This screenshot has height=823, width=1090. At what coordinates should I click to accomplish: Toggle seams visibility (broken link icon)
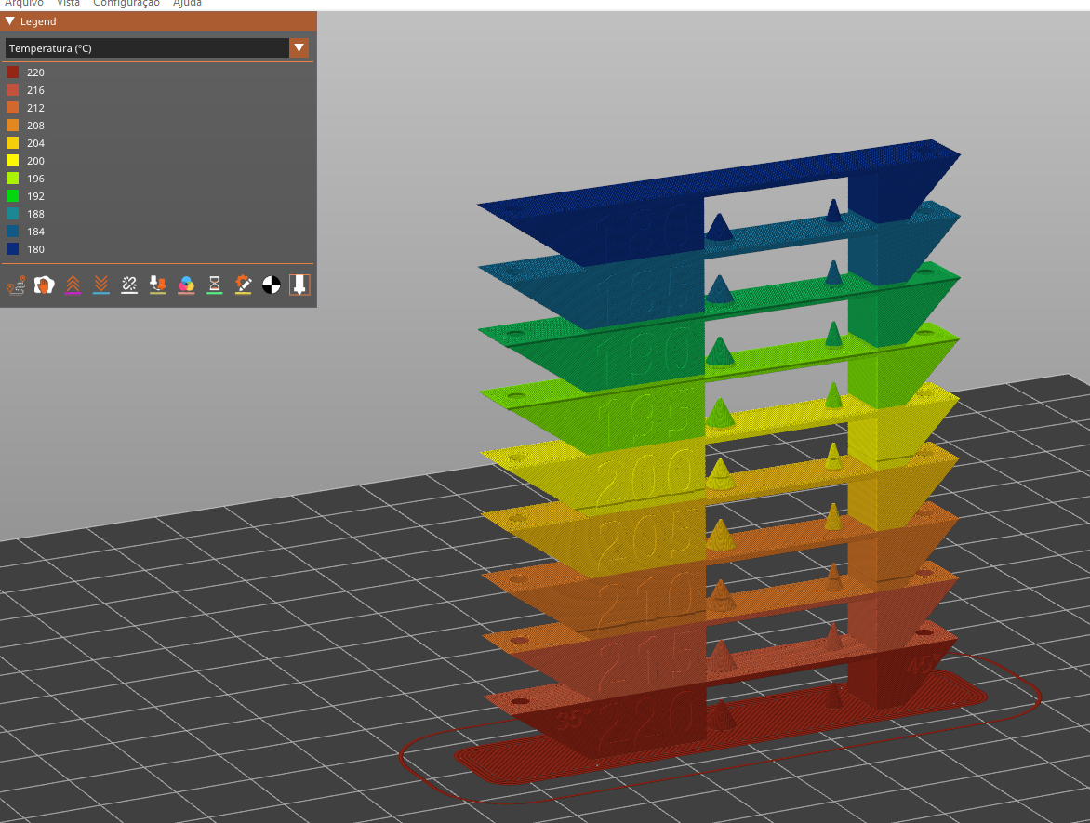(129, 285)
